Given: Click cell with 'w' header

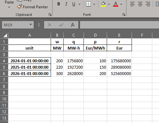Looking at the screenshot, I should tap(57, 42).
